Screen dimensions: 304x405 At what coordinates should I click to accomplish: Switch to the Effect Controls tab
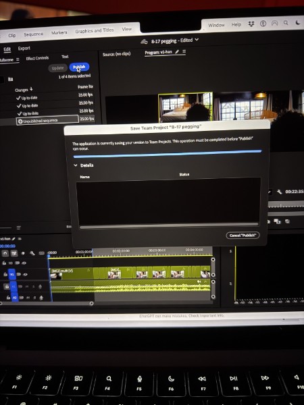pos(37,58)
